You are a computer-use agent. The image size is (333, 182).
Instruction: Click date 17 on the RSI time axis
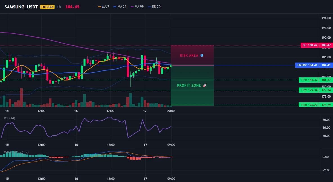point(145,145)
